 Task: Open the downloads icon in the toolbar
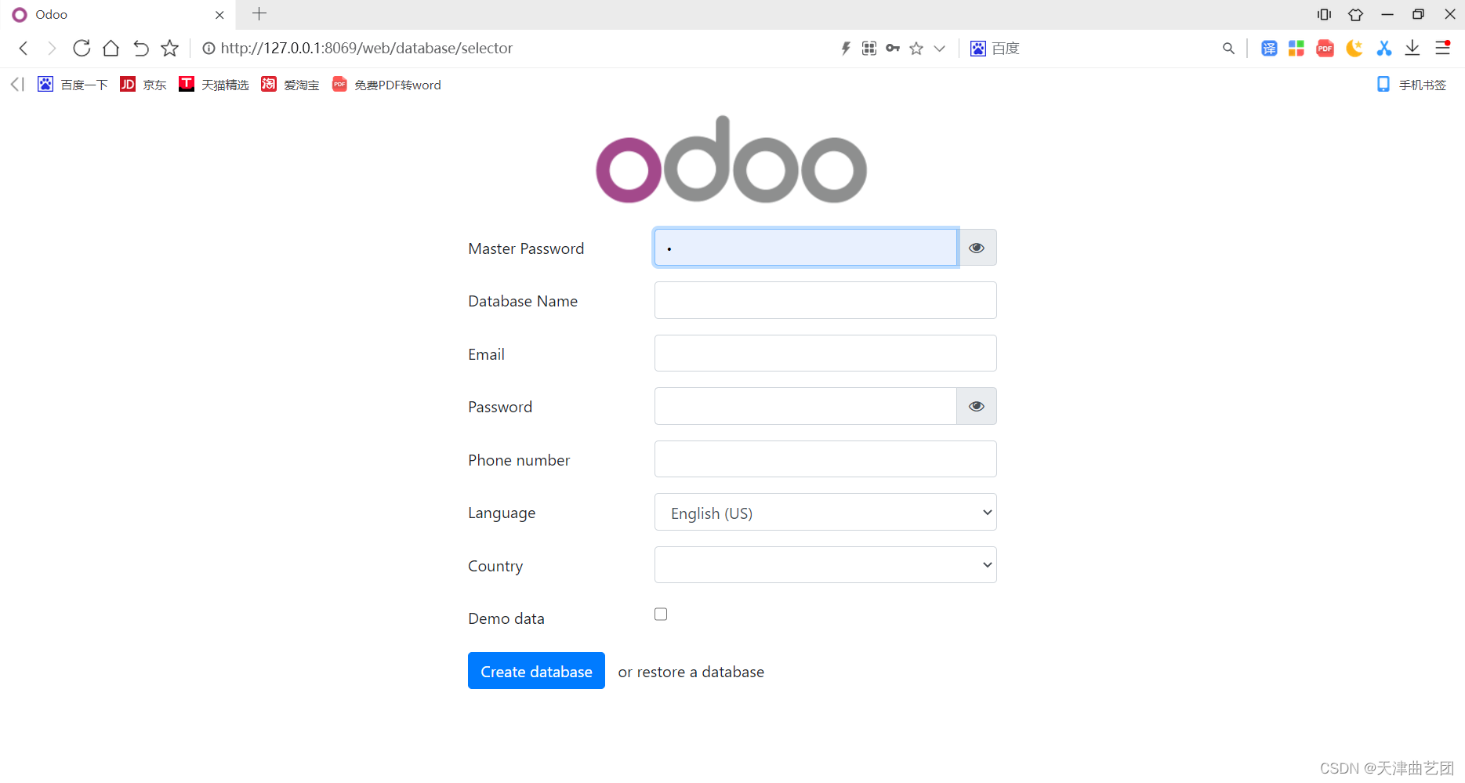(x=1413, y=48)
